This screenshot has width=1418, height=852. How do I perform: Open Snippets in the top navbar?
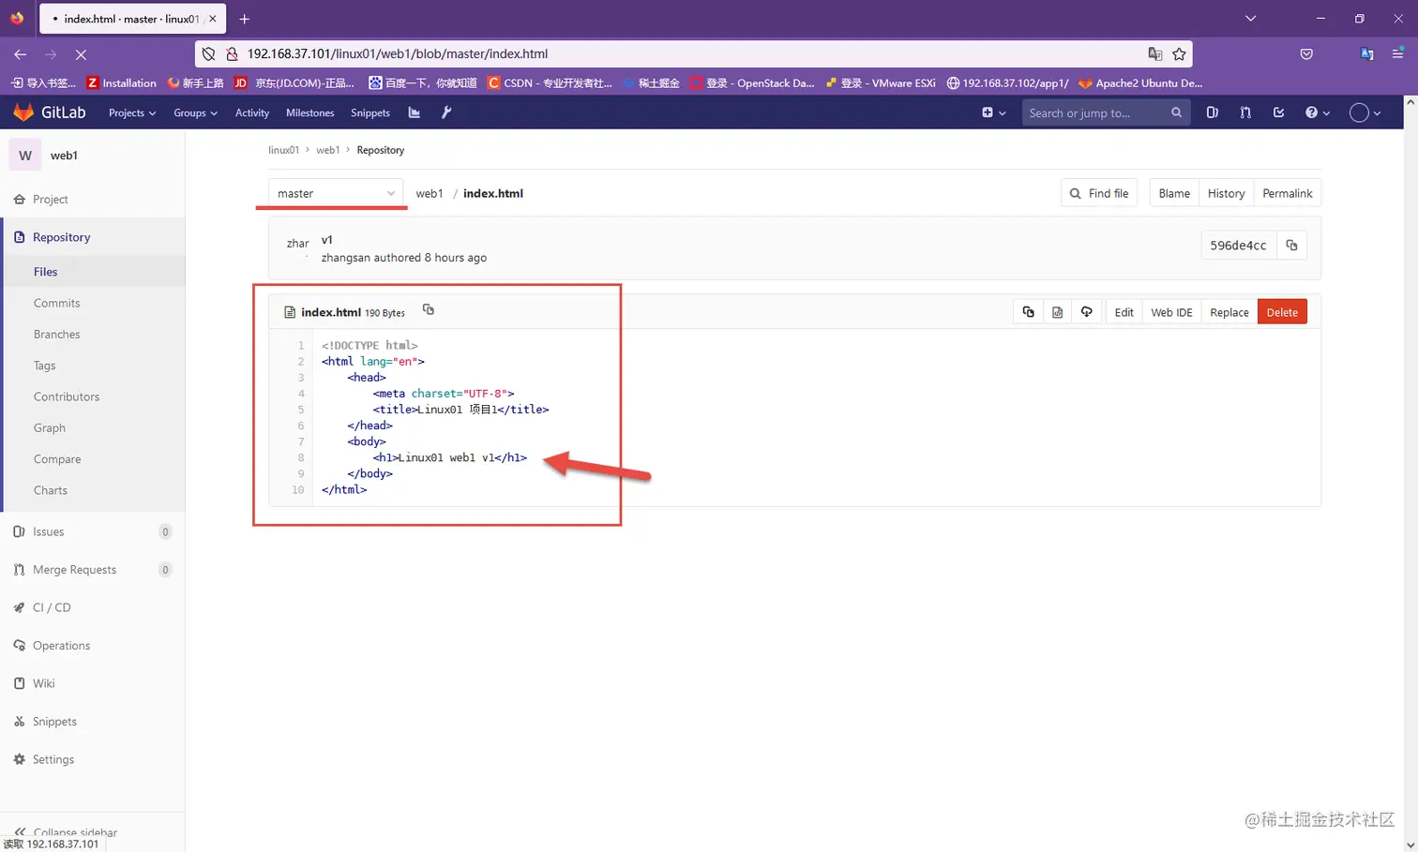370,112
